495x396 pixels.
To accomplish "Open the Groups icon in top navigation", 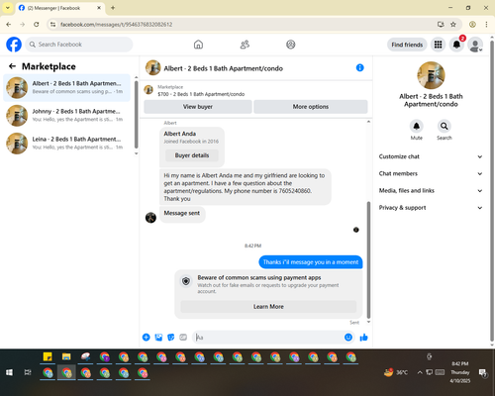I will 291,45.
